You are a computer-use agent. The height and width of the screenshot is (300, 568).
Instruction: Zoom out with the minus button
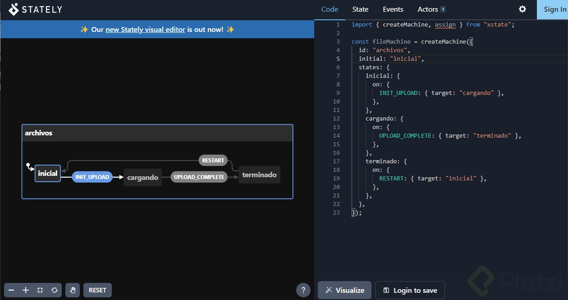tap(11, 290)
